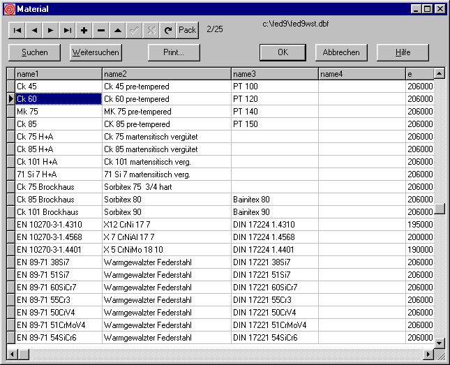Confirm with the OK button
The height and width of the screenshot is (365, 450).
pyautogui.click(x=283, y=52)
